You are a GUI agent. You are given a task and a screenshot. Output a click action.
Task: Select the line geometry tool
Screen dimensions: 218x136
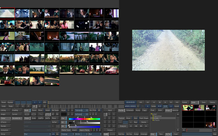click(x=41, y=114)
